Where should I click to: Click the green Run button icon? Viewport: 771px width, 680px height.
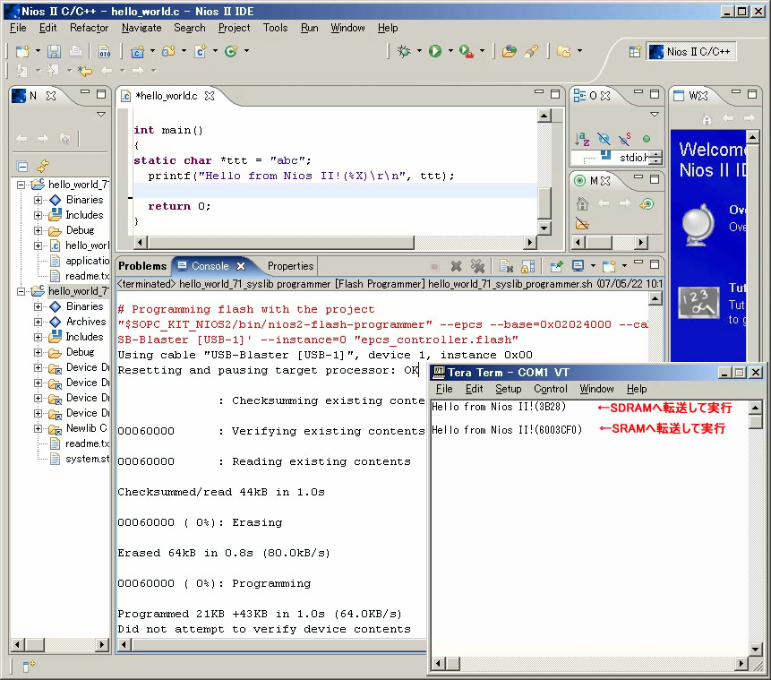click(435, 51)
